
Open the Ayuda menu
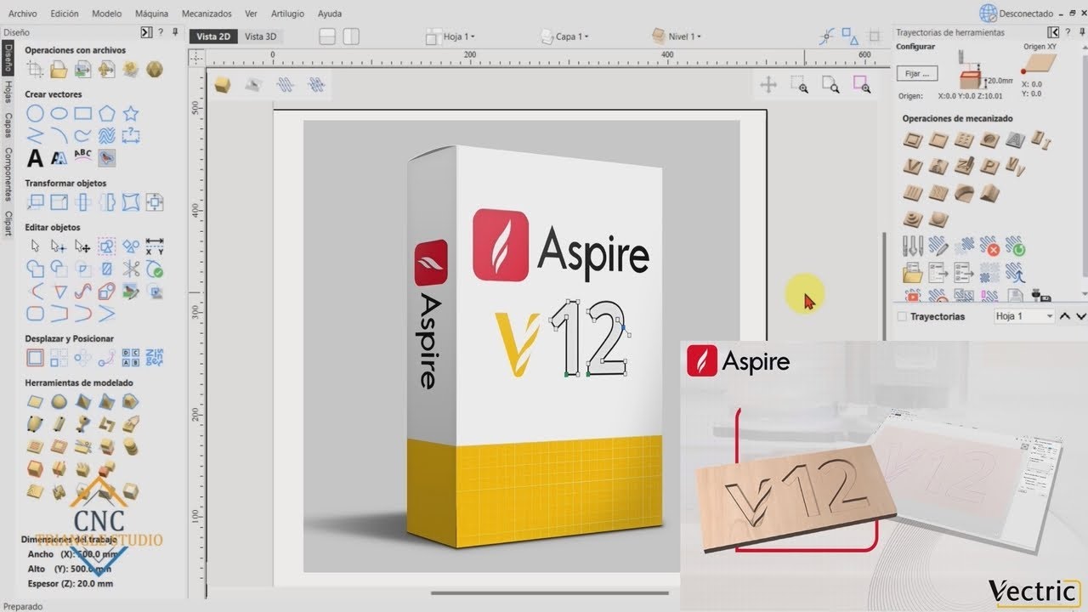pos(330,14)
